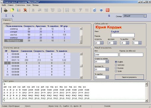Adjust the new user speed spinner
151x108 pixels.
(x=107, y=62)
